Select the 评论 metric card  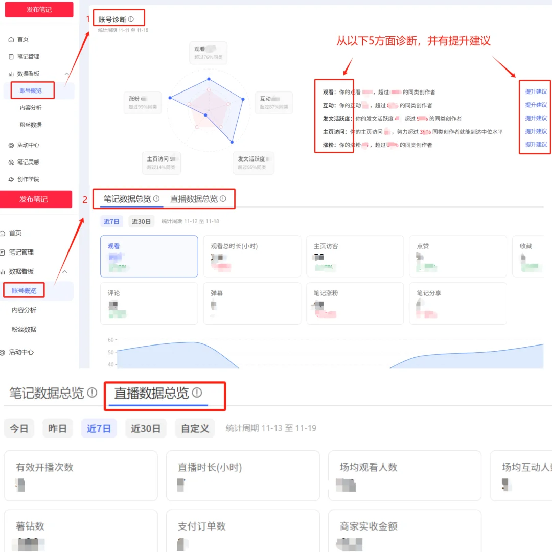[149, 304]
